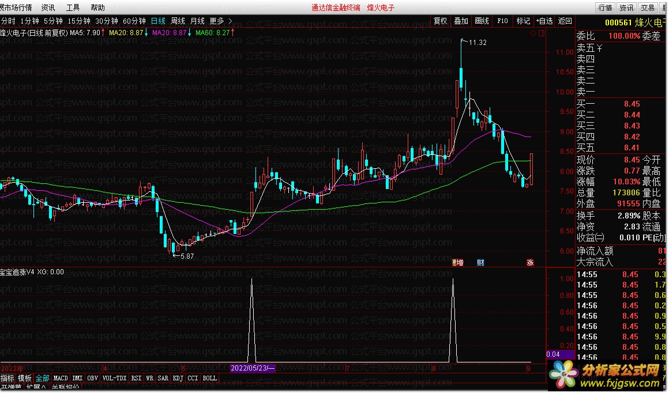The height and width of the screenshot is (393, 669).
Task: Switch the sub-chart to WR indicator
Action: coord(150,378)
